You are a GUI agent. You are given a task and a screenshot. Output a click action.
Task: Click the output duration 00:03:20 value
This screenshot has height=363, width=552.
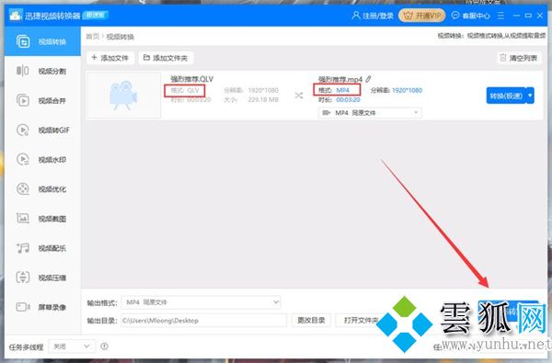348,100
